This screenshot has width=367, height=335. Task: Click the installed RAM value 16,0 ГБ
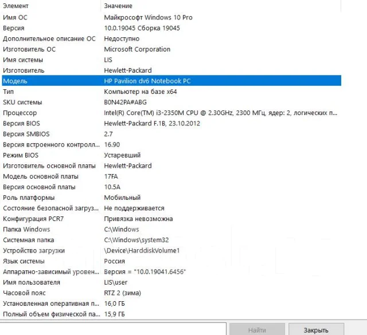click(x=114, y=304)
